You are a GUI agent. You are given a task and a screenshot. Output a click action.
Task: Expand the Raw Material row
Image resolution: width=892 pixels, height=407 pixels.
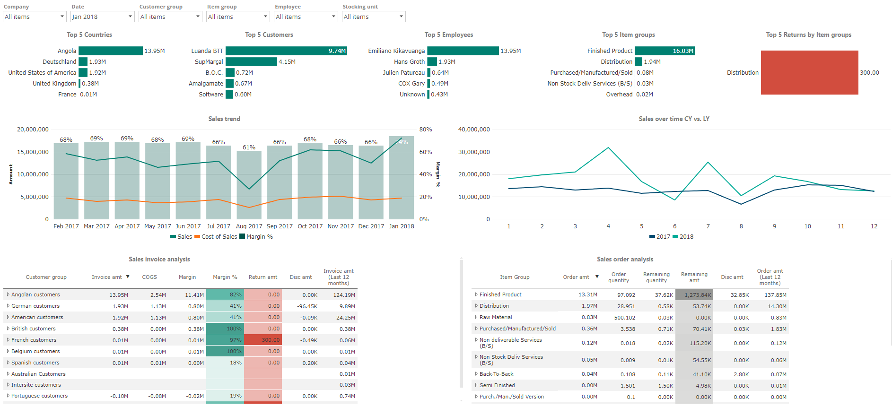[476, 317]
